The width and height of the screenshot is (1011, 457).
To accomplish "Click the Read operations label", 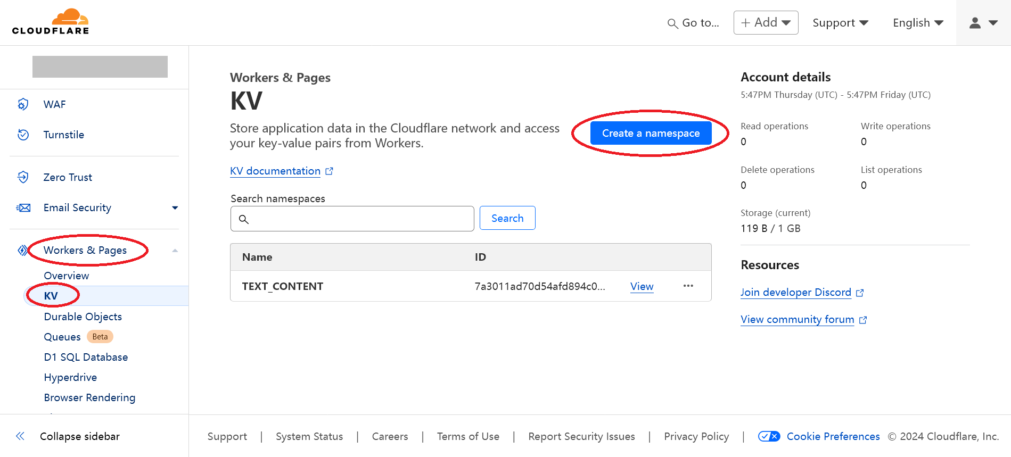I will pyautogui.click(x=774, y=126).
